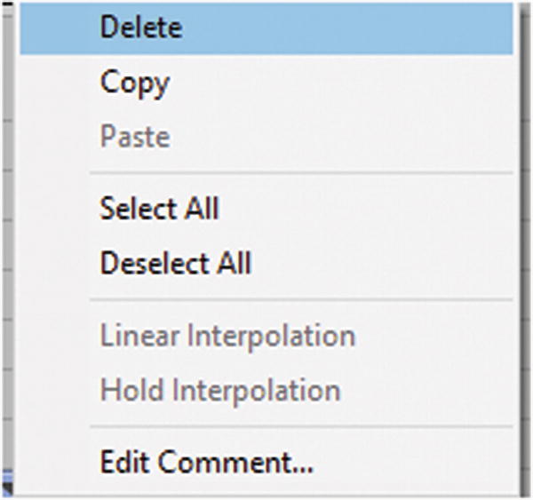Copy the selection using the context menu
533x500 pixels.
point(134,83)
